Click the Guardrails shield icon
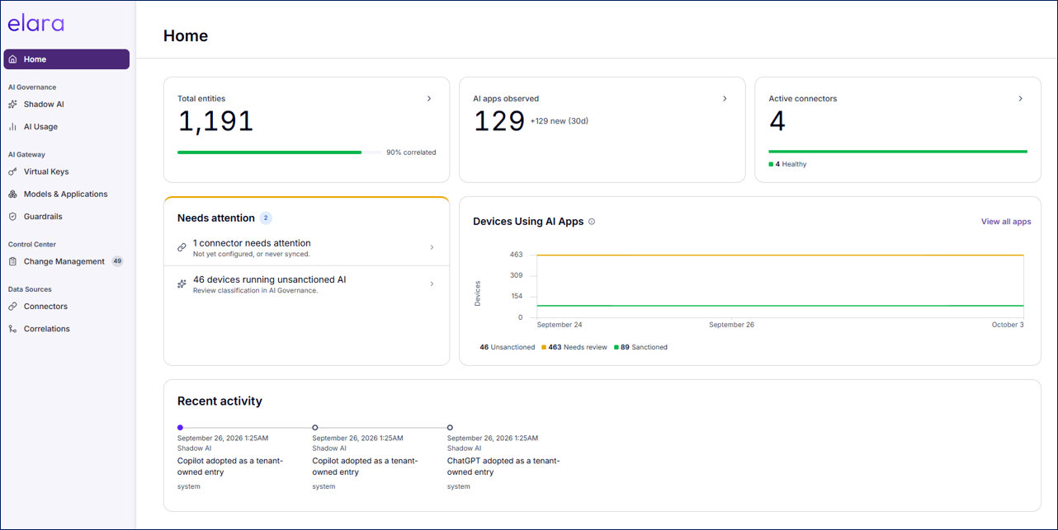 [12, 217]
